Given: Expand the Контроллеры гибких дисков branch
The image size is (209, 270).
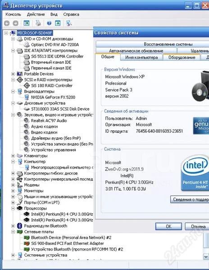Looking at the screenshot, I should coord(13,173).
